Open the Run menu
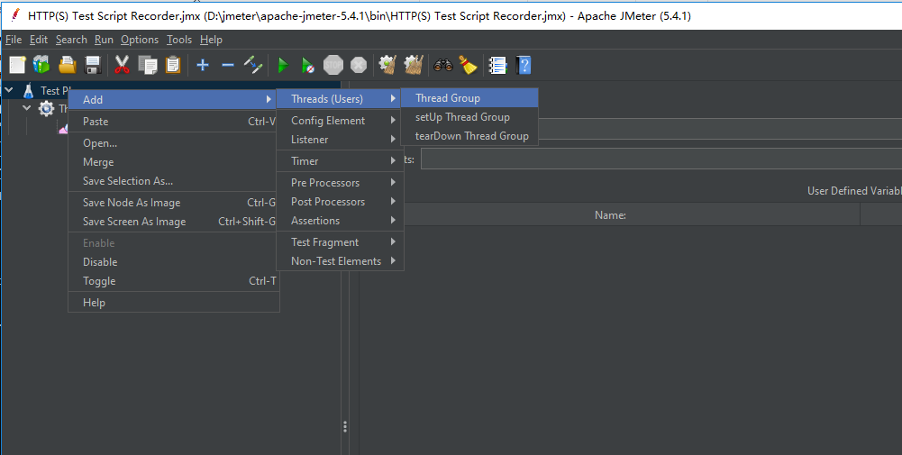 (105, 40)
